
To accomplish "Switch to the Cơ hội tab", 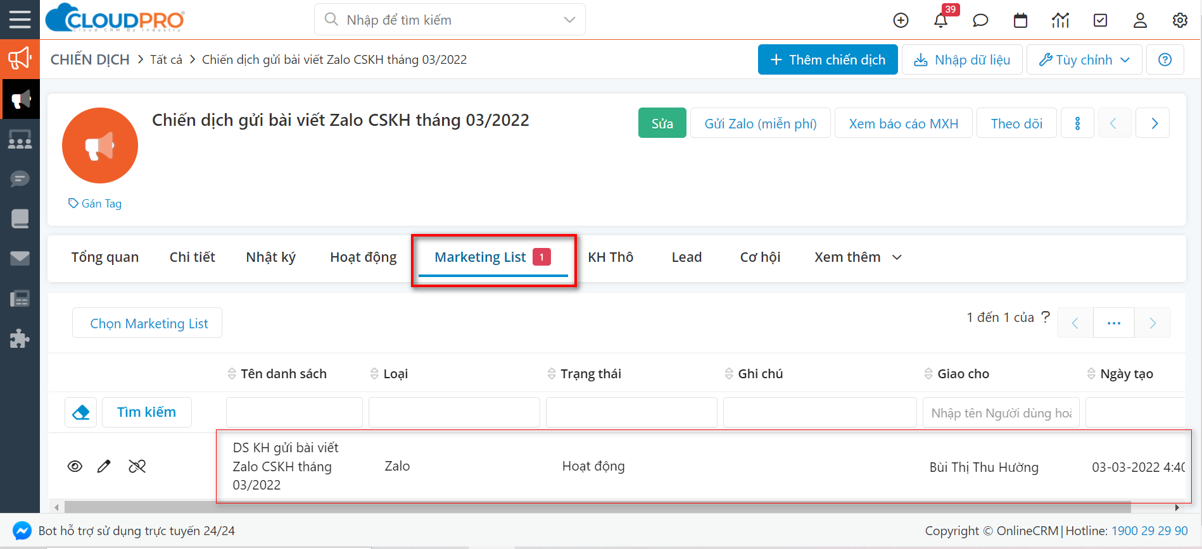I will (760, 257).
